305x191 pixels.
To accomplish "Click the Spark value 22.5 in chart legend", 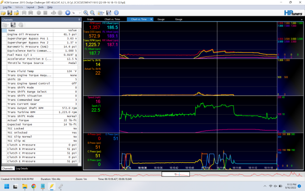I will point(96,110).
